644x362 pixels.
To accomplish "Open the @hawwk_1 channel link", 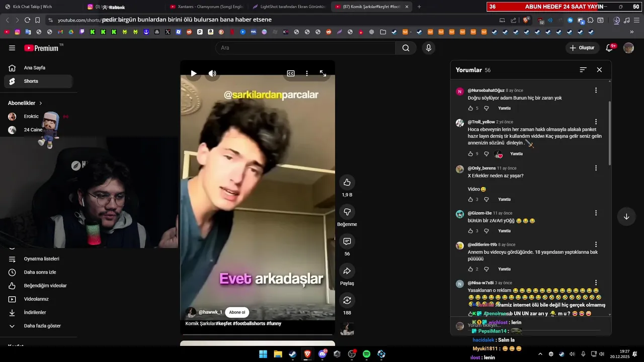I will (210, 312).
